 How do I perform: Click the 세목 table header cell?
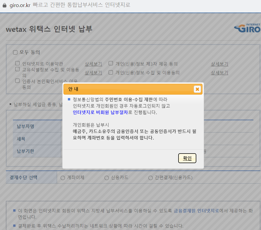click(37, 139)
